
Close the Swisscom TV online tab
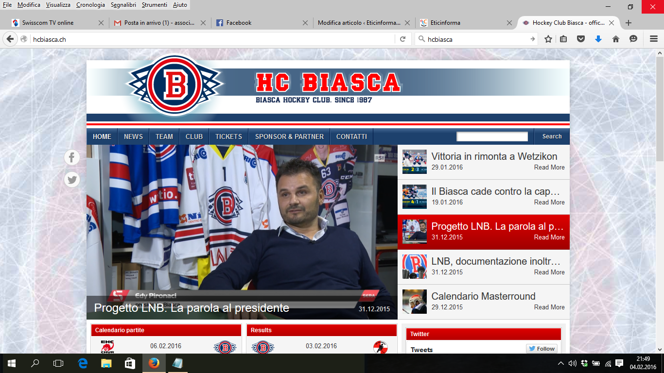click(101, 23)
